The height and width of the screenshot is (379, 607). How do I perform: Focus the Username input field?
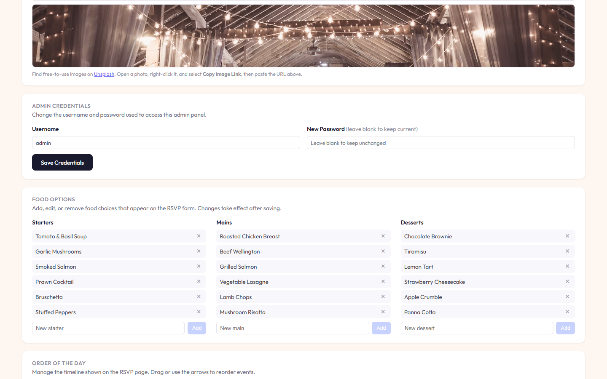166,143
